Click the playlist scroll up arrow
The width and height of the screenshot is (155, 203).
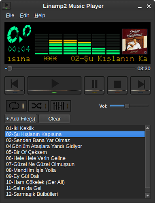point(148,128)
